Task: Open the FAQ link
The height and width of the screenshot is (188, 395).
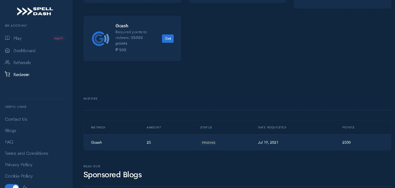Action: click(9, 142)
